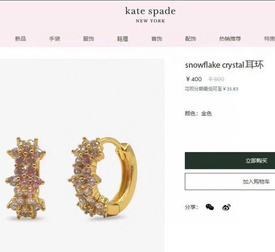Click the crossed-out ¥800 original price
The height and width of the screenshot is (252, 275).
tap(216, 79)
